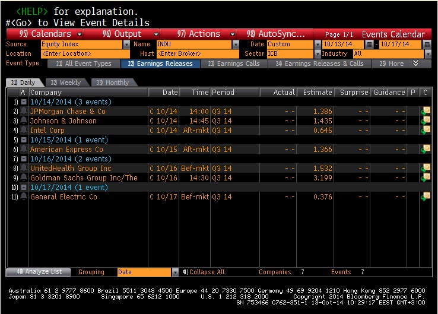Open Goldman Sachs Group Inc/The event
The width and height of the screenshot is (438, 314).
coord(84,178)
